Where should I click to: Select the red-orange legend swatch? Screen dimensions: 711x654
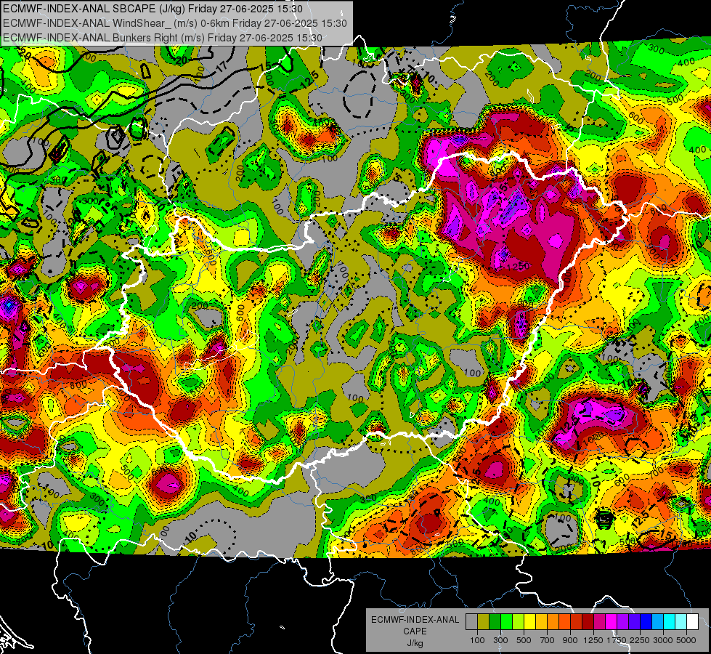[x=564, y=621]
